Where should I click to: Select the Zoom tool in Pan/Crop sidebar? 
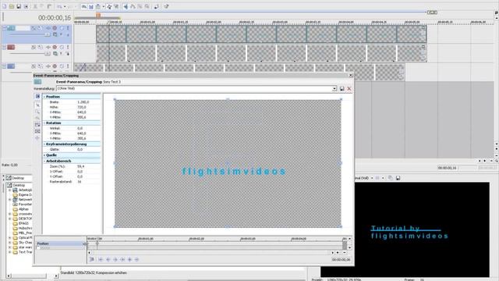37,112
